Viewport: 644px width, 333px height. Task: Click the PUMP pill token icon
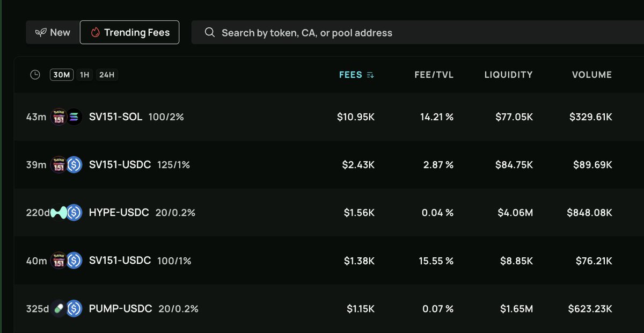coord(59,309)
